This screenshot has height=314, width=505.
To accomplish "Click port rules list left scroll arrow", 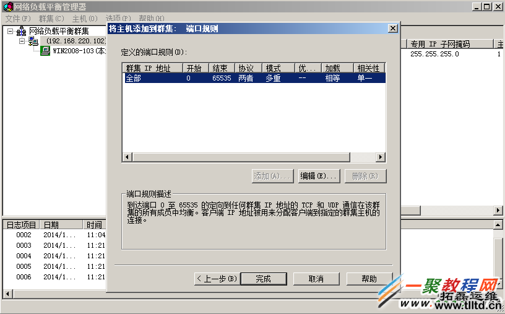I will (x=127, y=157).
